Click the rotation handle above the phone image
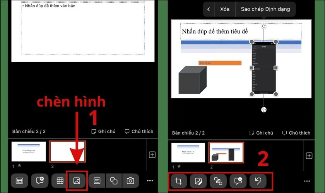Image resolution: width=325 pixels, height=193 pixels. 264,26
